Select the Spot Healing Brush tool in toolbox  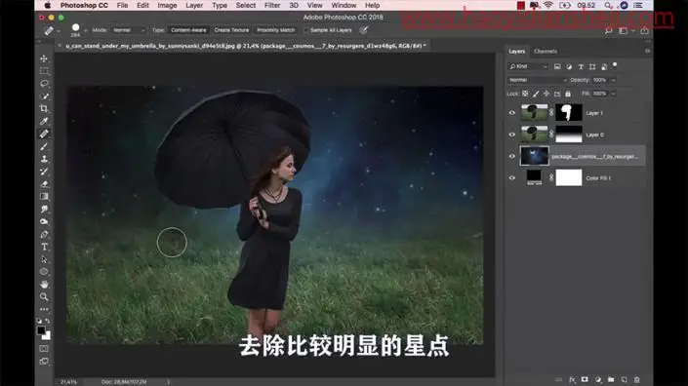coord(44,134)
